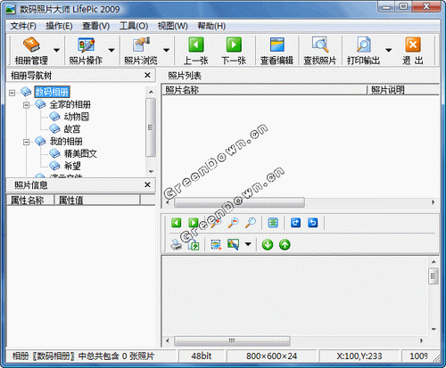Open the 视图(W) menu
The width and height of the screenshot is (446, 368).
pyautogui.click(x=173, y=26)
